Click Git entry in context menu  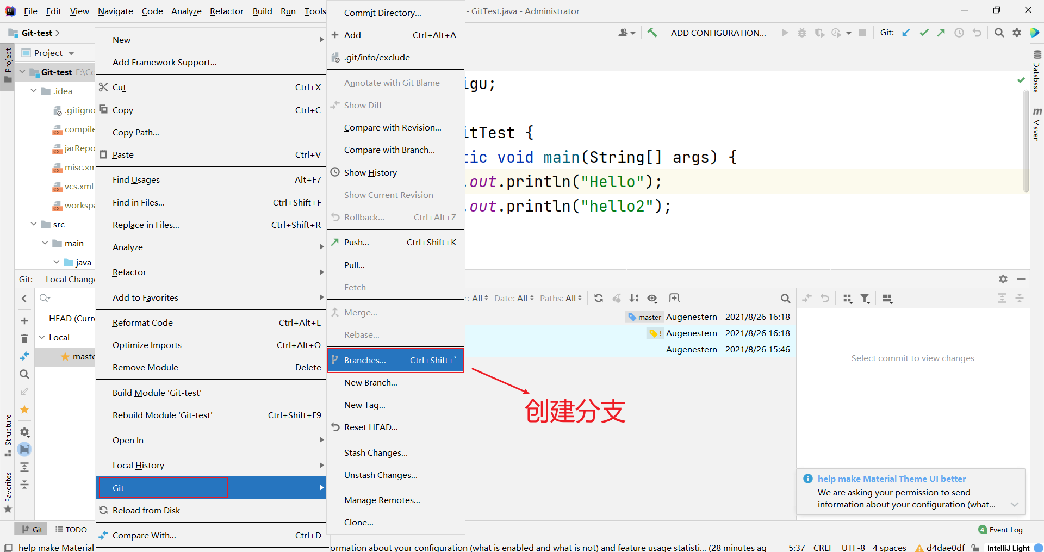211,488
